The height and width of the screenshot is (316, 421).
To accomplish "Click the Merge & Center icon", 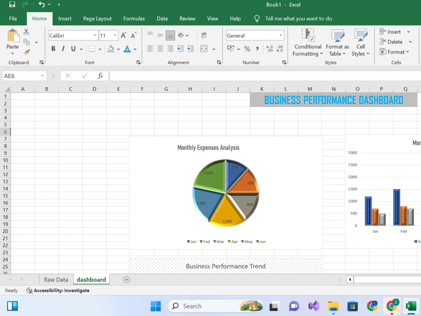I will point(204,49).
